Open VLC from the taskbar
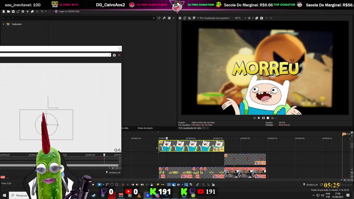354x199 pixels. pyautogui.click(x=139, y=195)
